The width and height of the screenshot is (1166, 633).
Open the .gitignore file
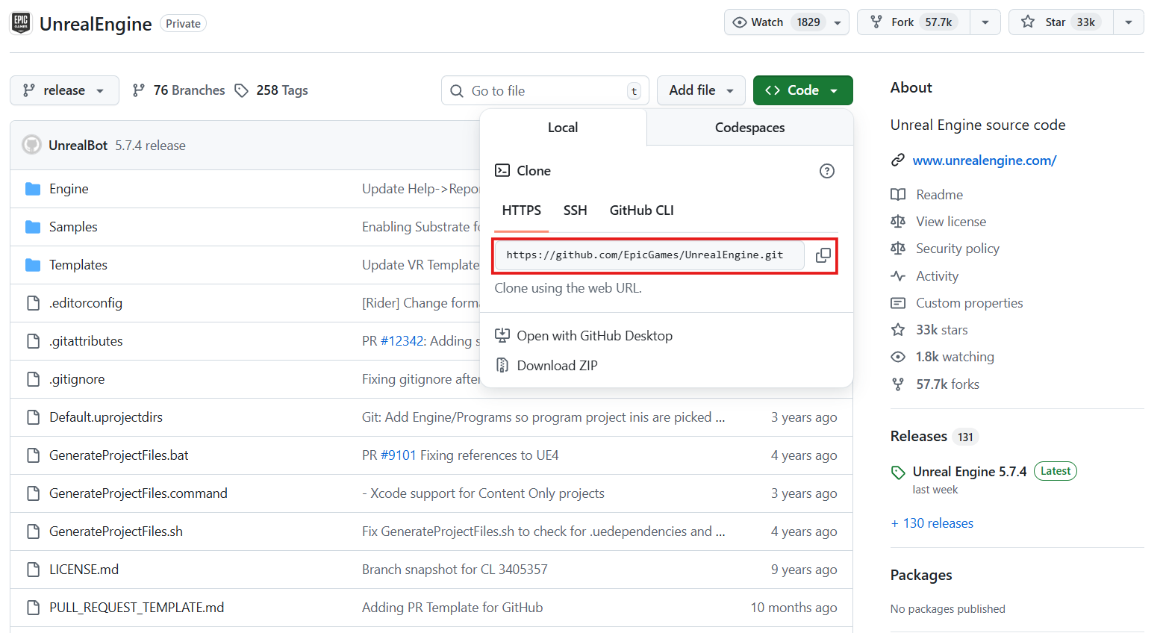pyautogui.click(x=77, y=379)
